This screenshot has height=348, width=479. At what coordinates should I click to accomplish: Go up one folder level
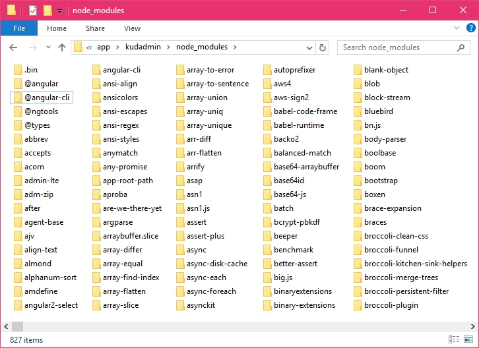[62, 47]
